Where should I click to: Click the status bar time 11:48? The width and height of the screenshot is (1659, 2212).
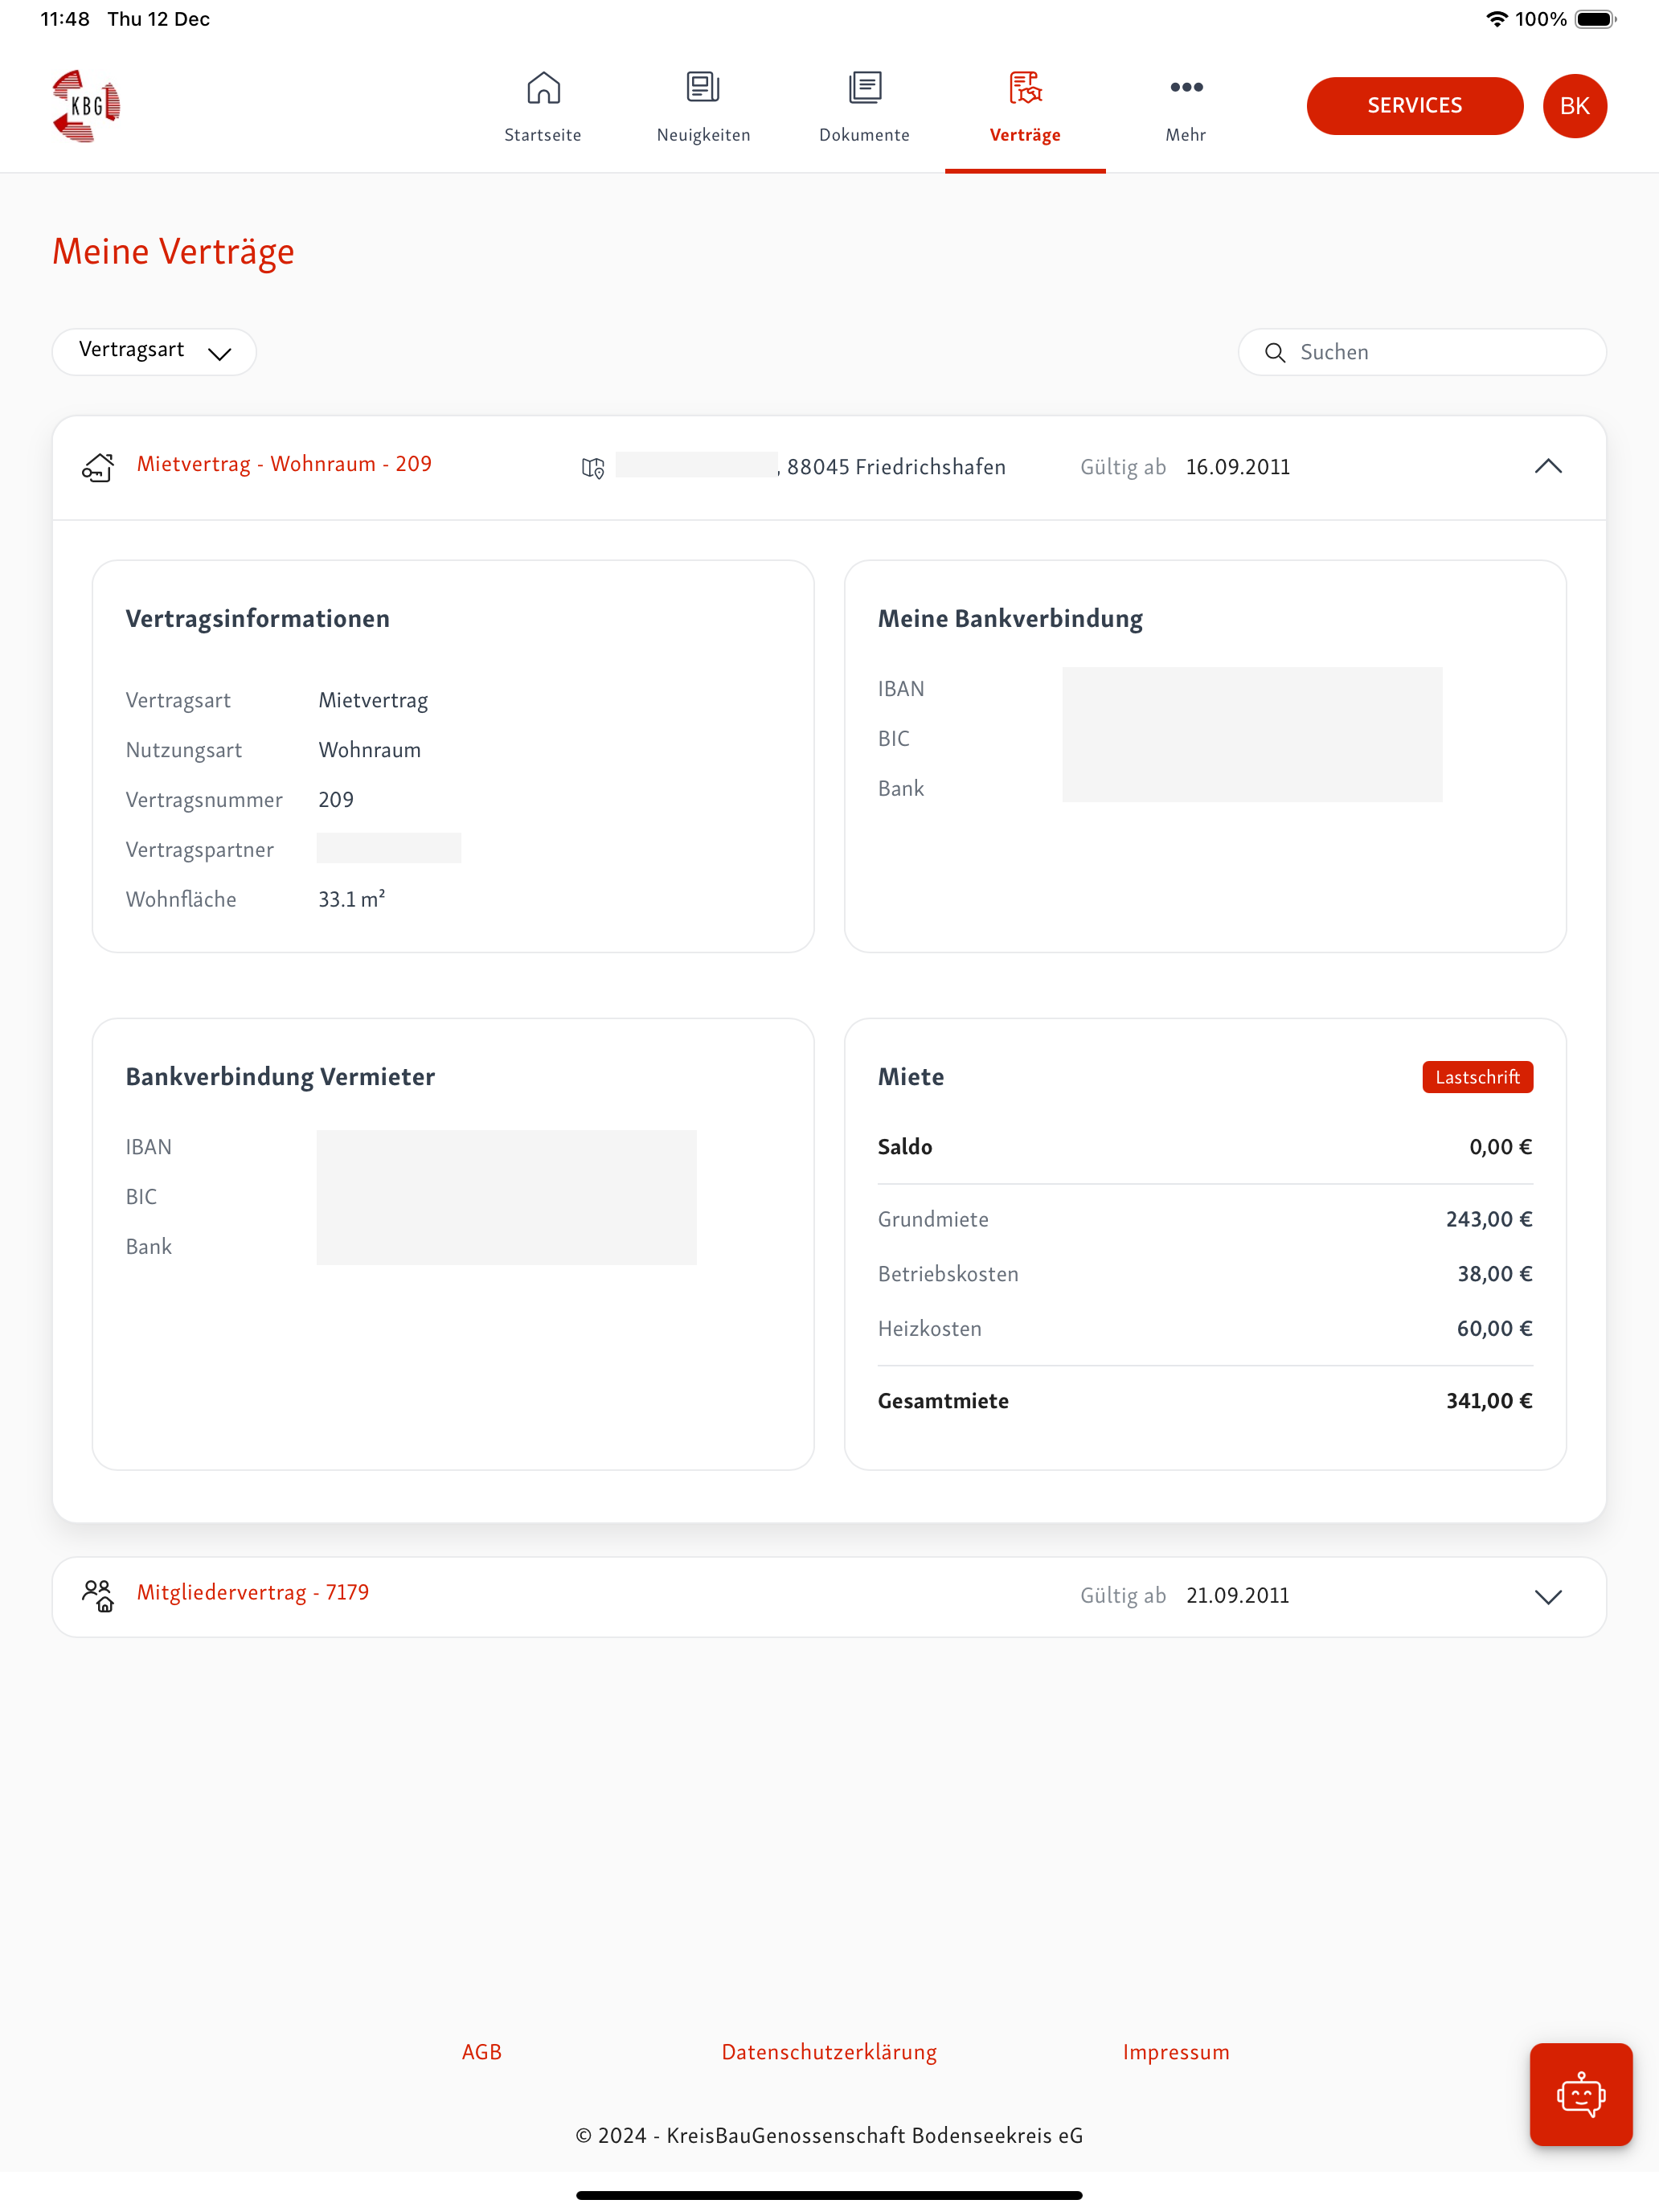pos(65,19)
